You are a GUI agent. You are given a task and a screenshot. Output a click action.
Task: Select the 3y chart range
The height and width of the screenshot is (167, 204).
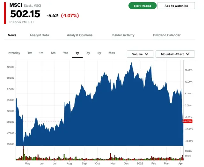(x=88, y=53)
